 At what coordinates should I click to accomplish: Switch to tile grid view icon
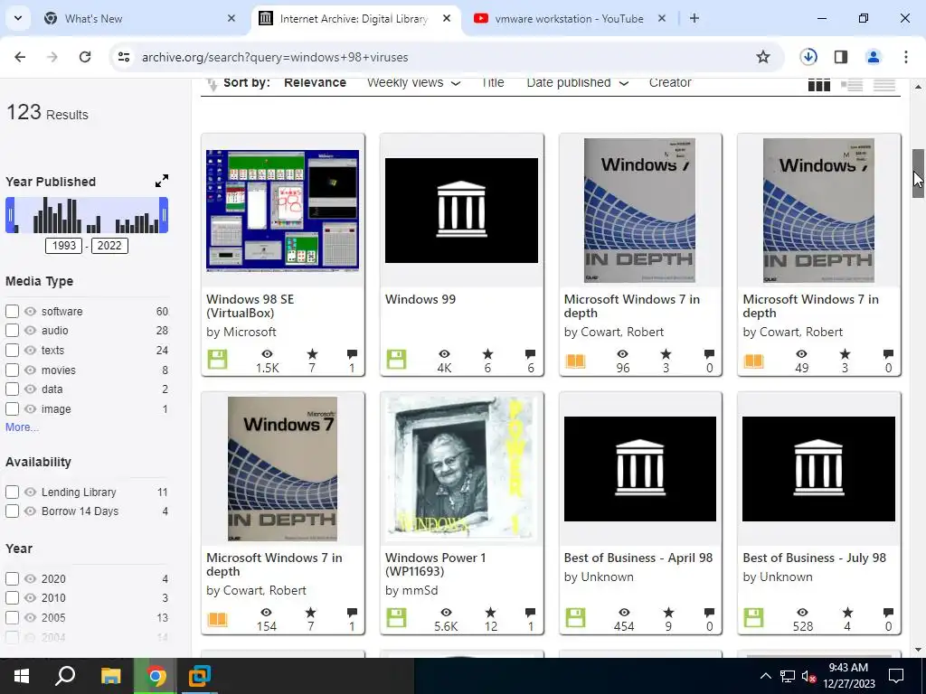[818, 85]
